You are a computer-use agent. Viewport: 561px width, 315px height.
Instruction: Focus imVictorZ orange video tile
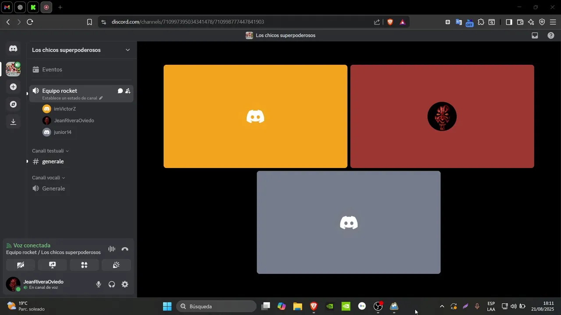coord(256,116)
